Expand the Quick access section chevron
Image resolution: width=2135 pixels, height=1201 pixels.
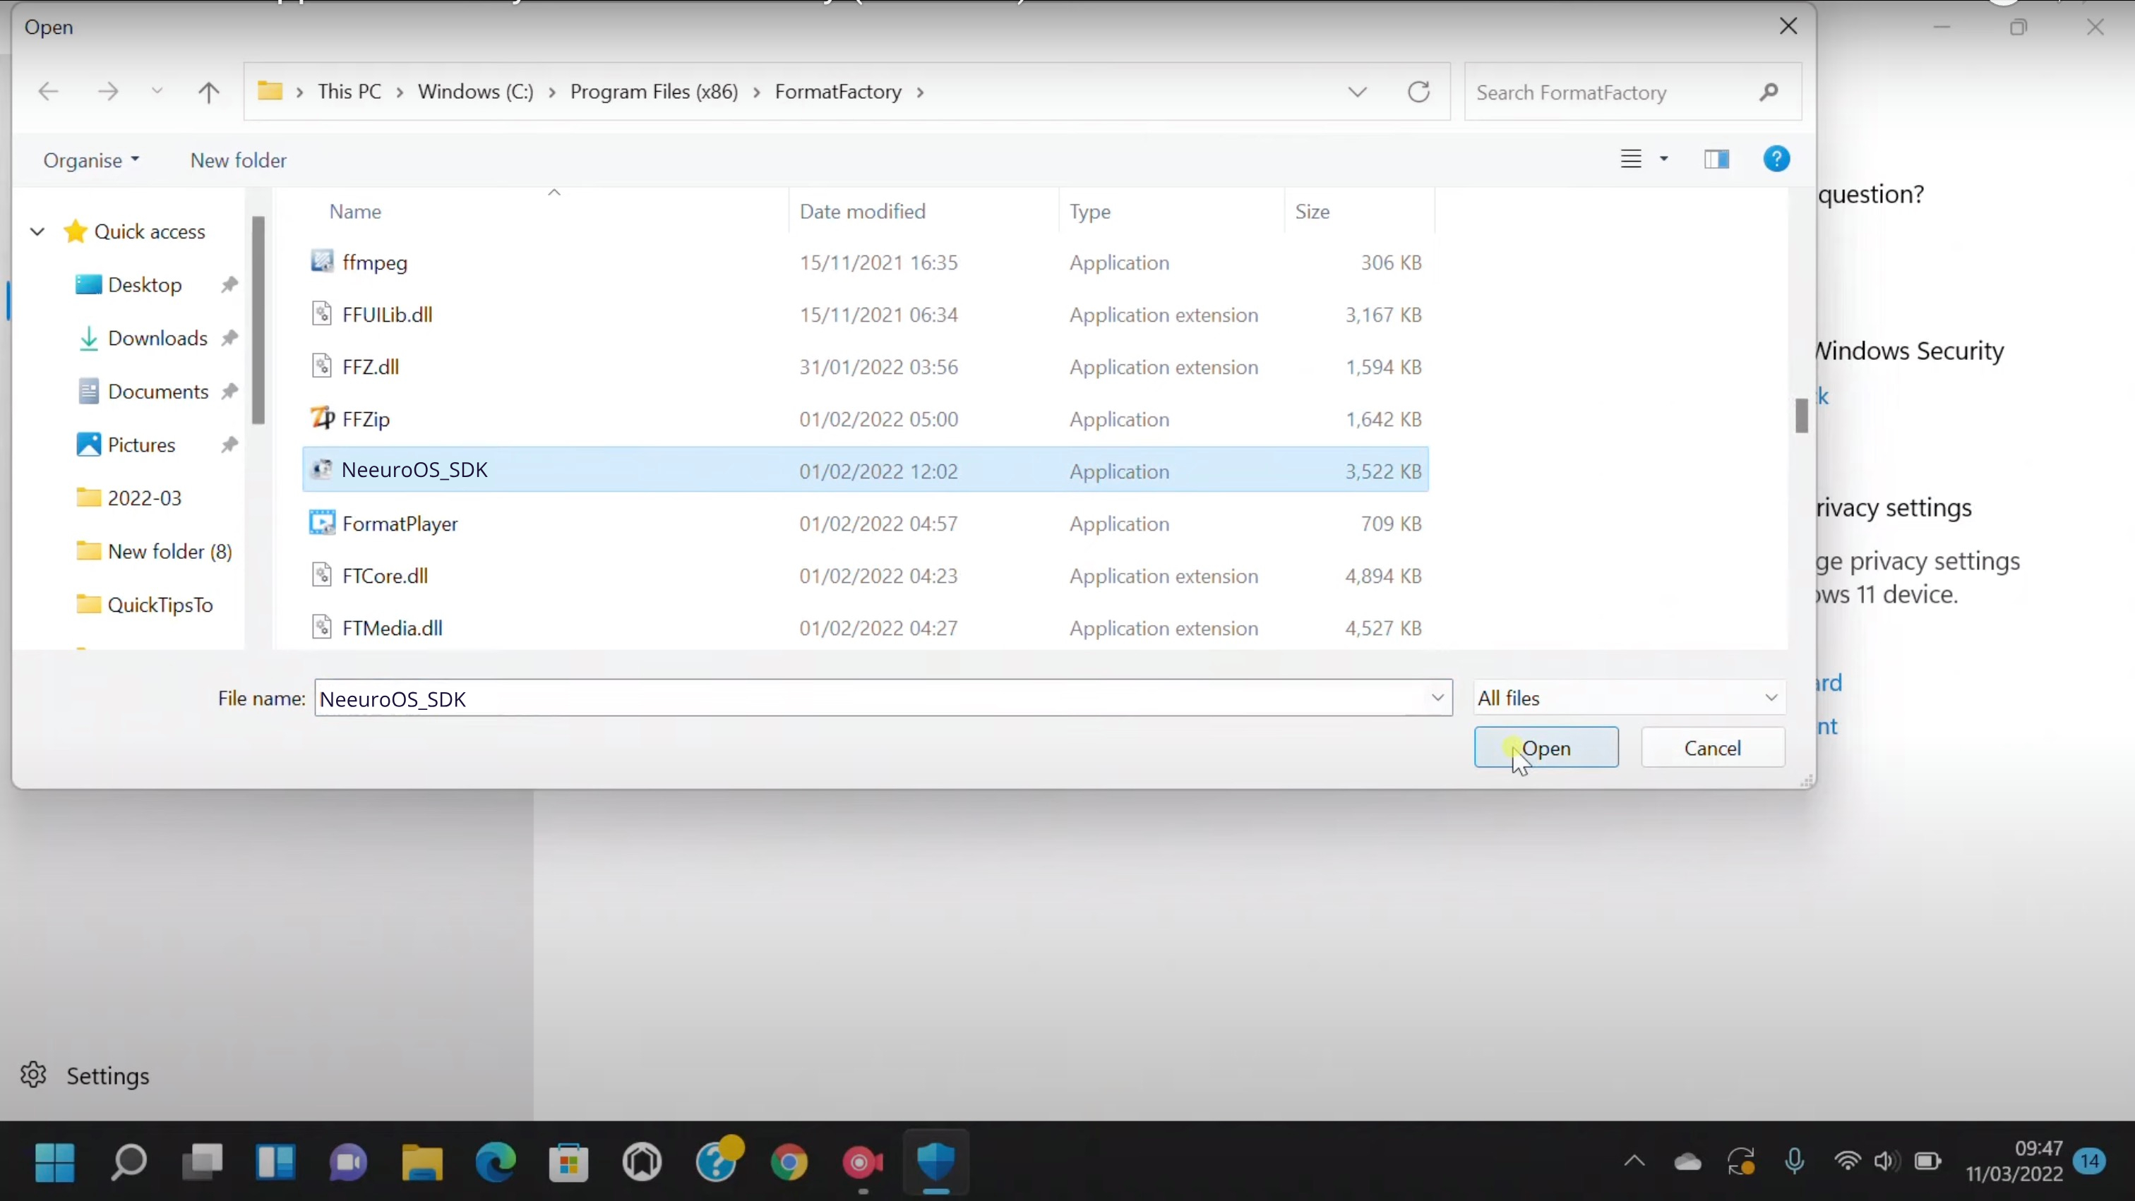37,232
